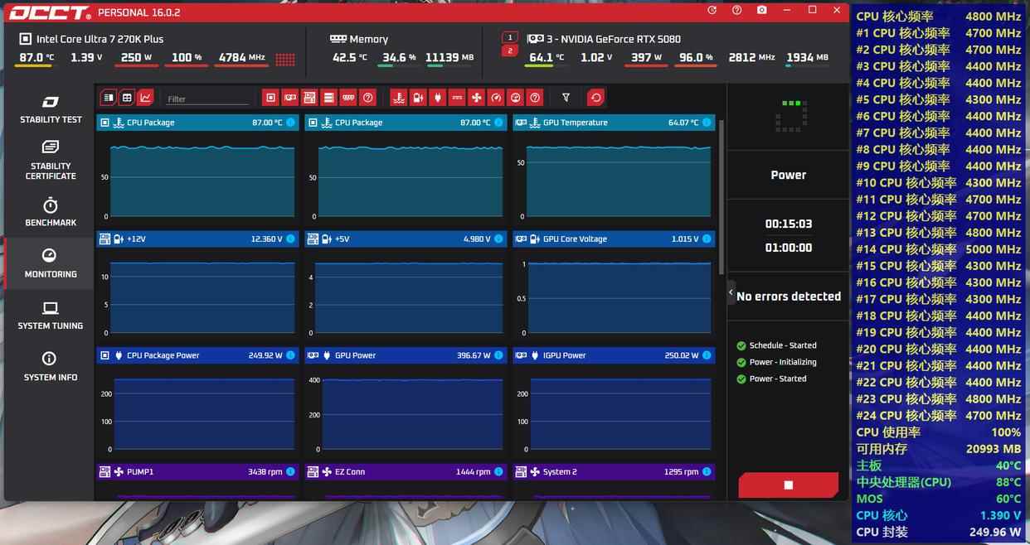Click the Intel Core Ultra 7 270K Plus label

click(100, 39)
